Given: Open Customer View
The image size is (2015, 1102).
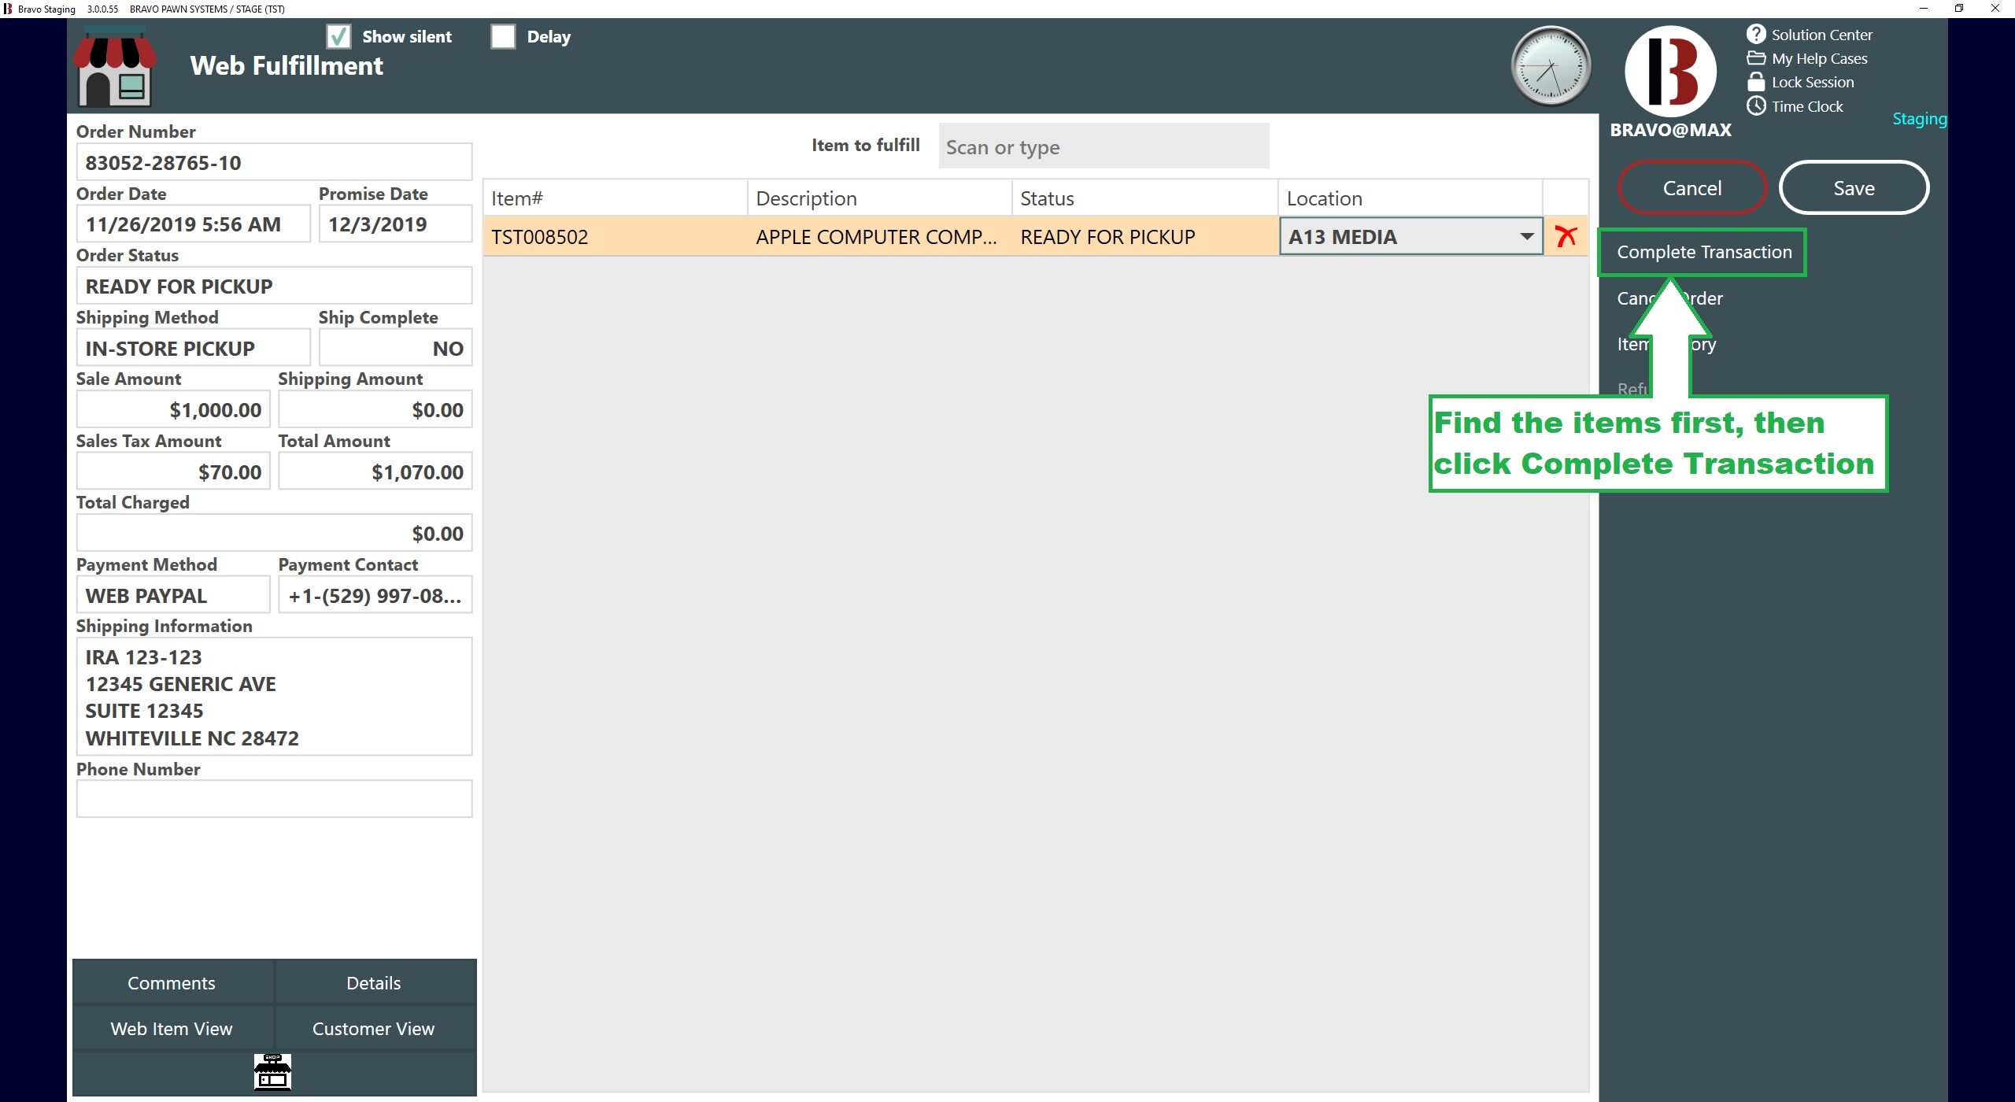Looking at the screenshot, I should click(x=373, y=1029).
